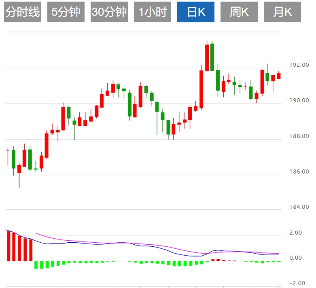The height and width of the screenshot is (288, 316).
Task: Switch to the 月K monthly tab
Action: [282, 12]
